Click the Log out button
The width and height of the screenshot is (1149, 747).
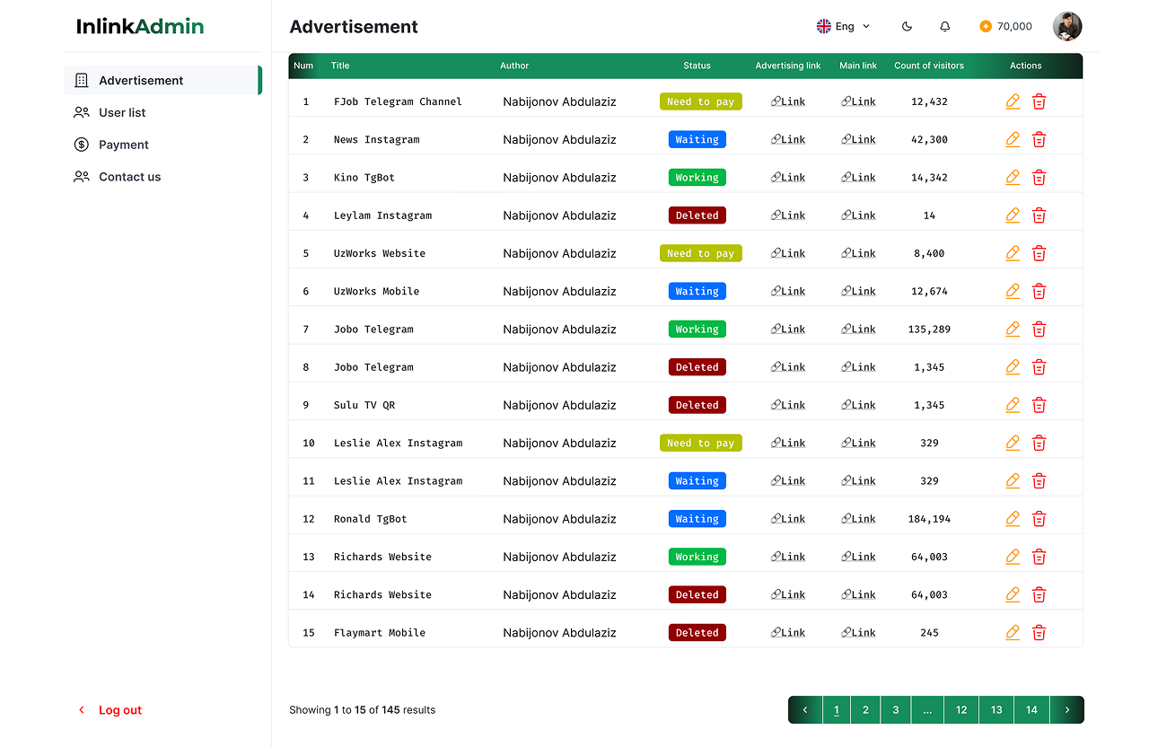(119, 710)
